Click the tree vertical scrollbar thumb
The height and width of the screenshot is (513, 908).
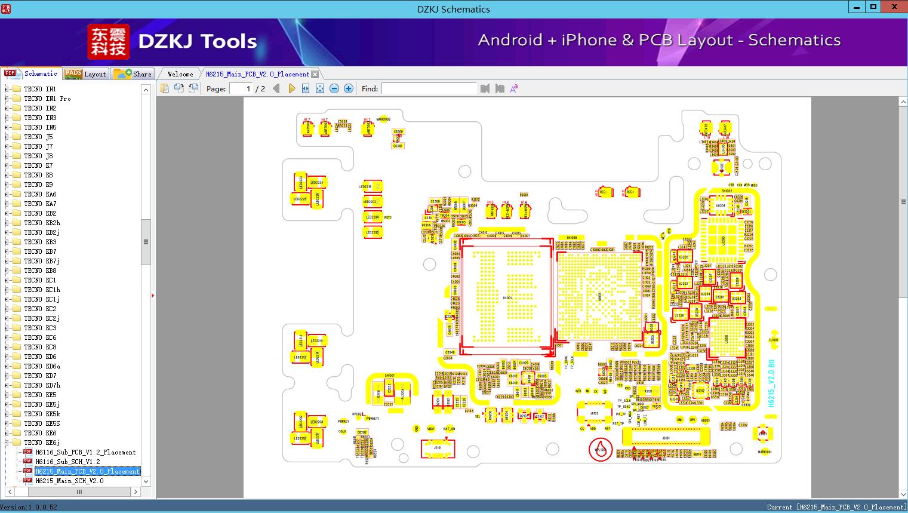tap(146, 242)
